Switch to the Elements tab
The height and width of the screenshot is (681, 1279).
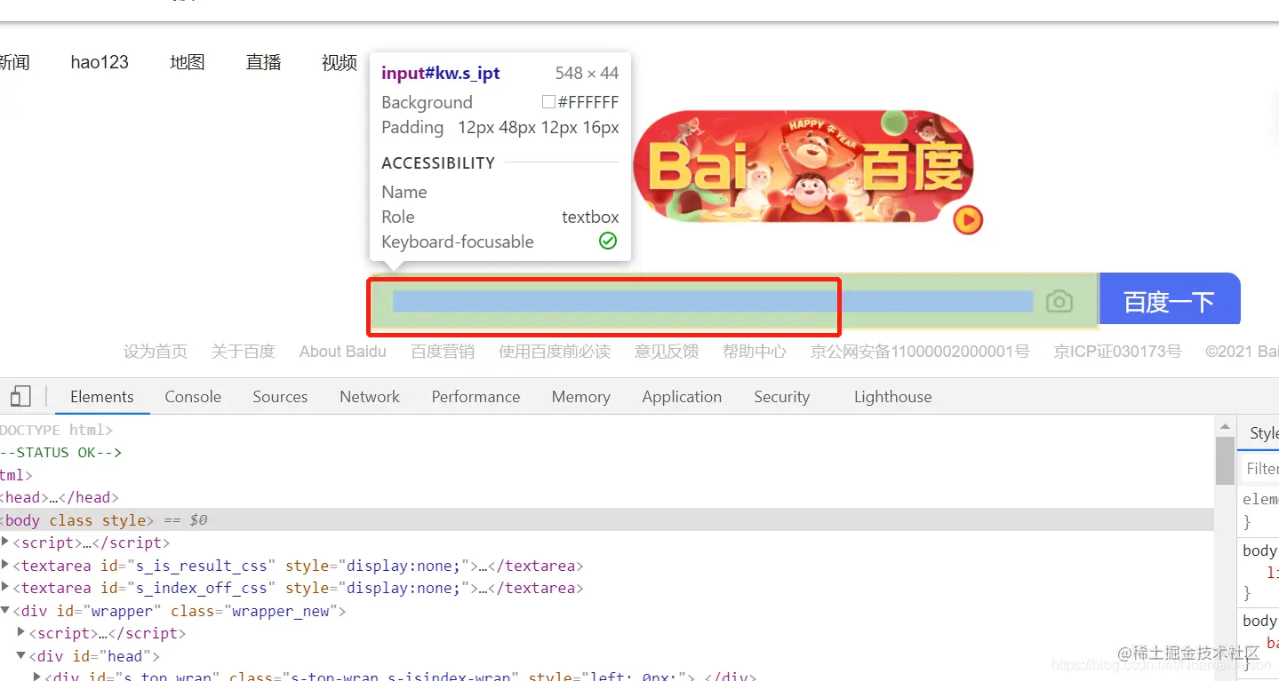[102, 397]
